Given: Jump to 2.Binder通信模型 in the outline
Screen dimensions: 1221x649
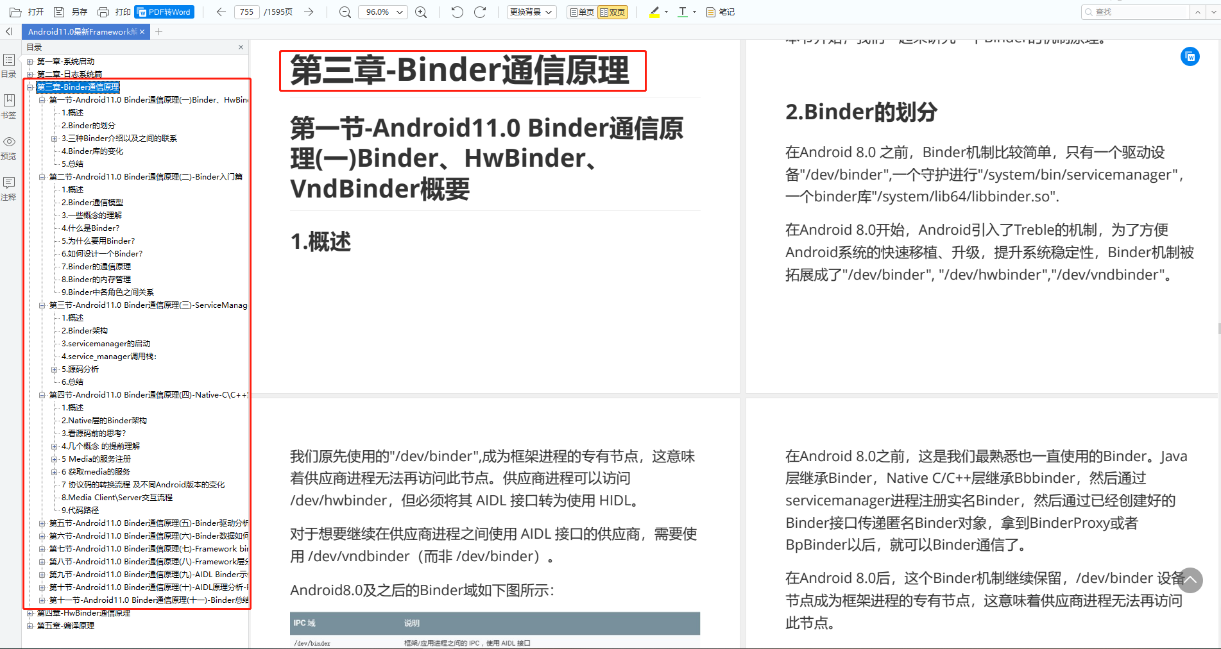Looking at the screenshot, I should (92, 203).
